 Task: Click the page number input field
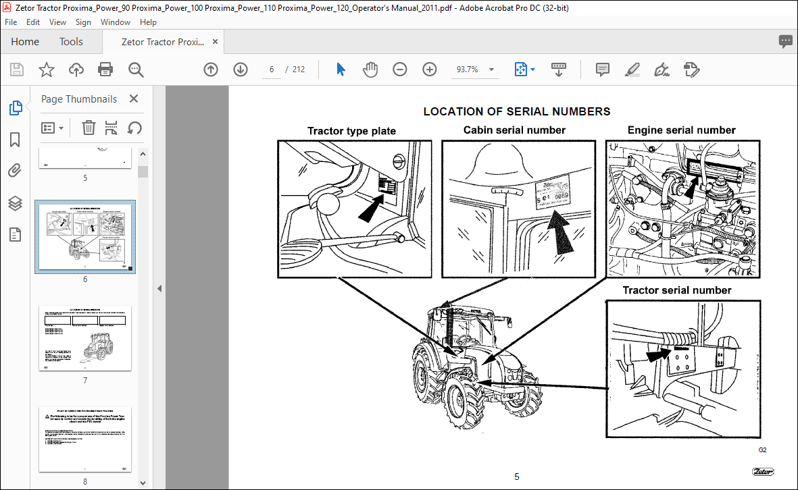click(272, 70)
